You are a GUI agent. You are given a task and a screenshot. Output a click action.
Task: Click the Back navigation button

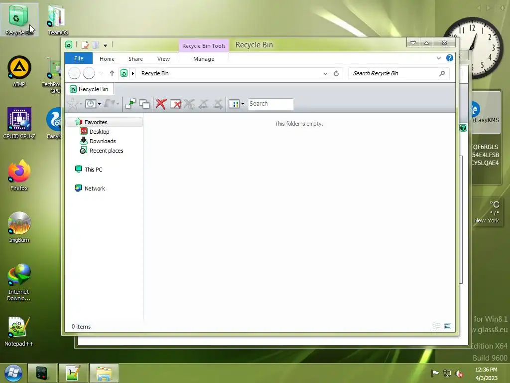pos(75,73)
